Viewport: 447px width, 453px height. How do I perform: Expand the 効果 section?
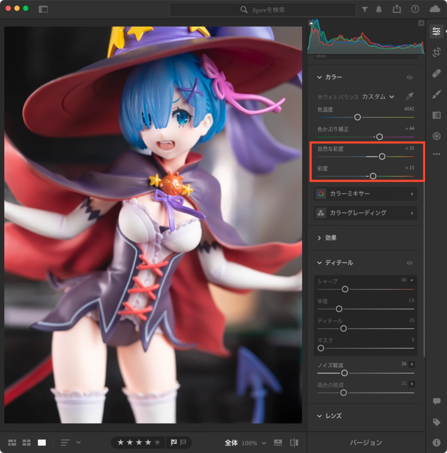319,238
